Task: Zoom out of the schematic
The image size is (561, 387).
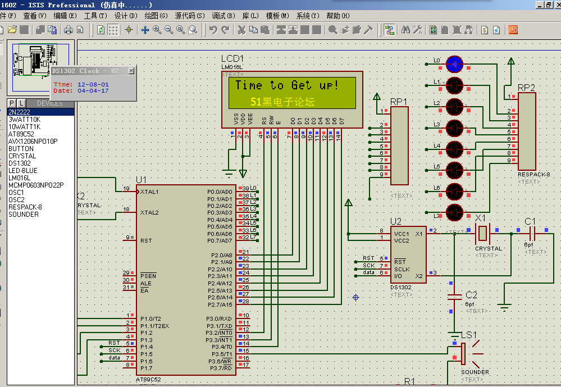Action: point(169,30)
